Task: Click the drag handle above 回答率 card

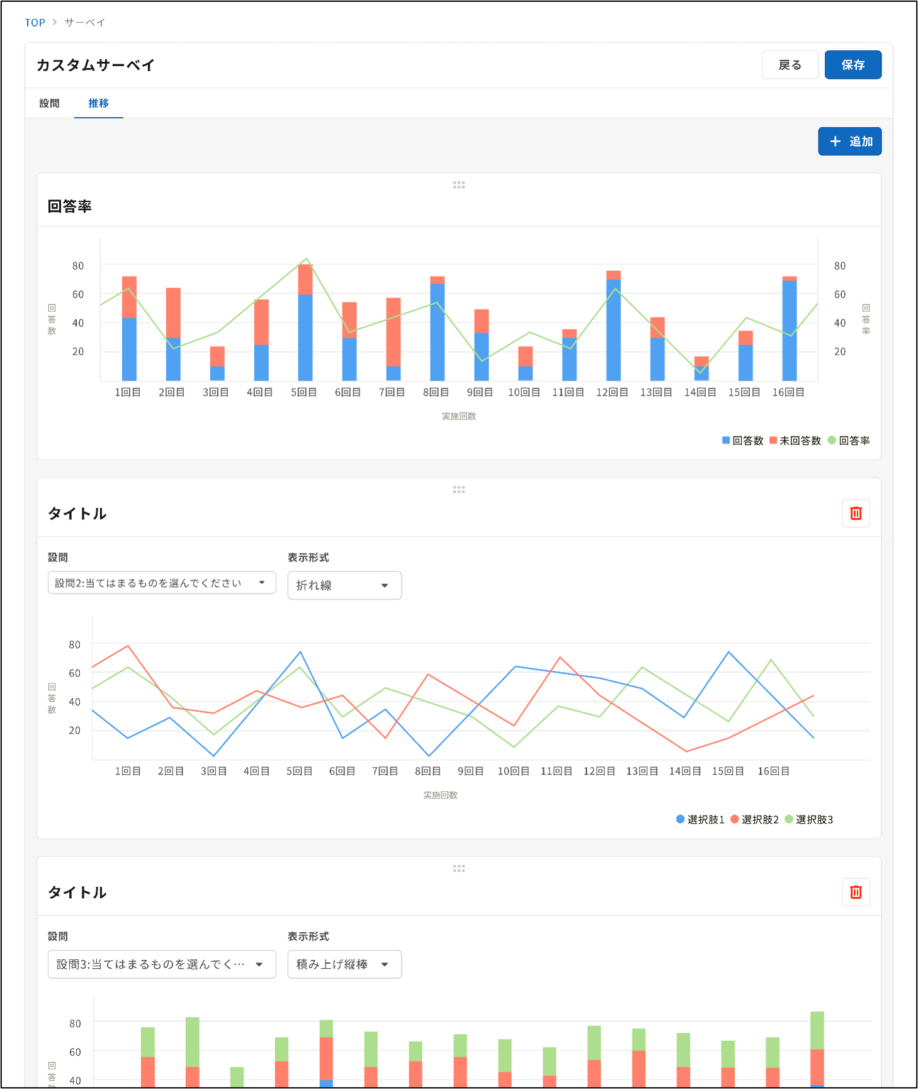Action: click(458, 185)
